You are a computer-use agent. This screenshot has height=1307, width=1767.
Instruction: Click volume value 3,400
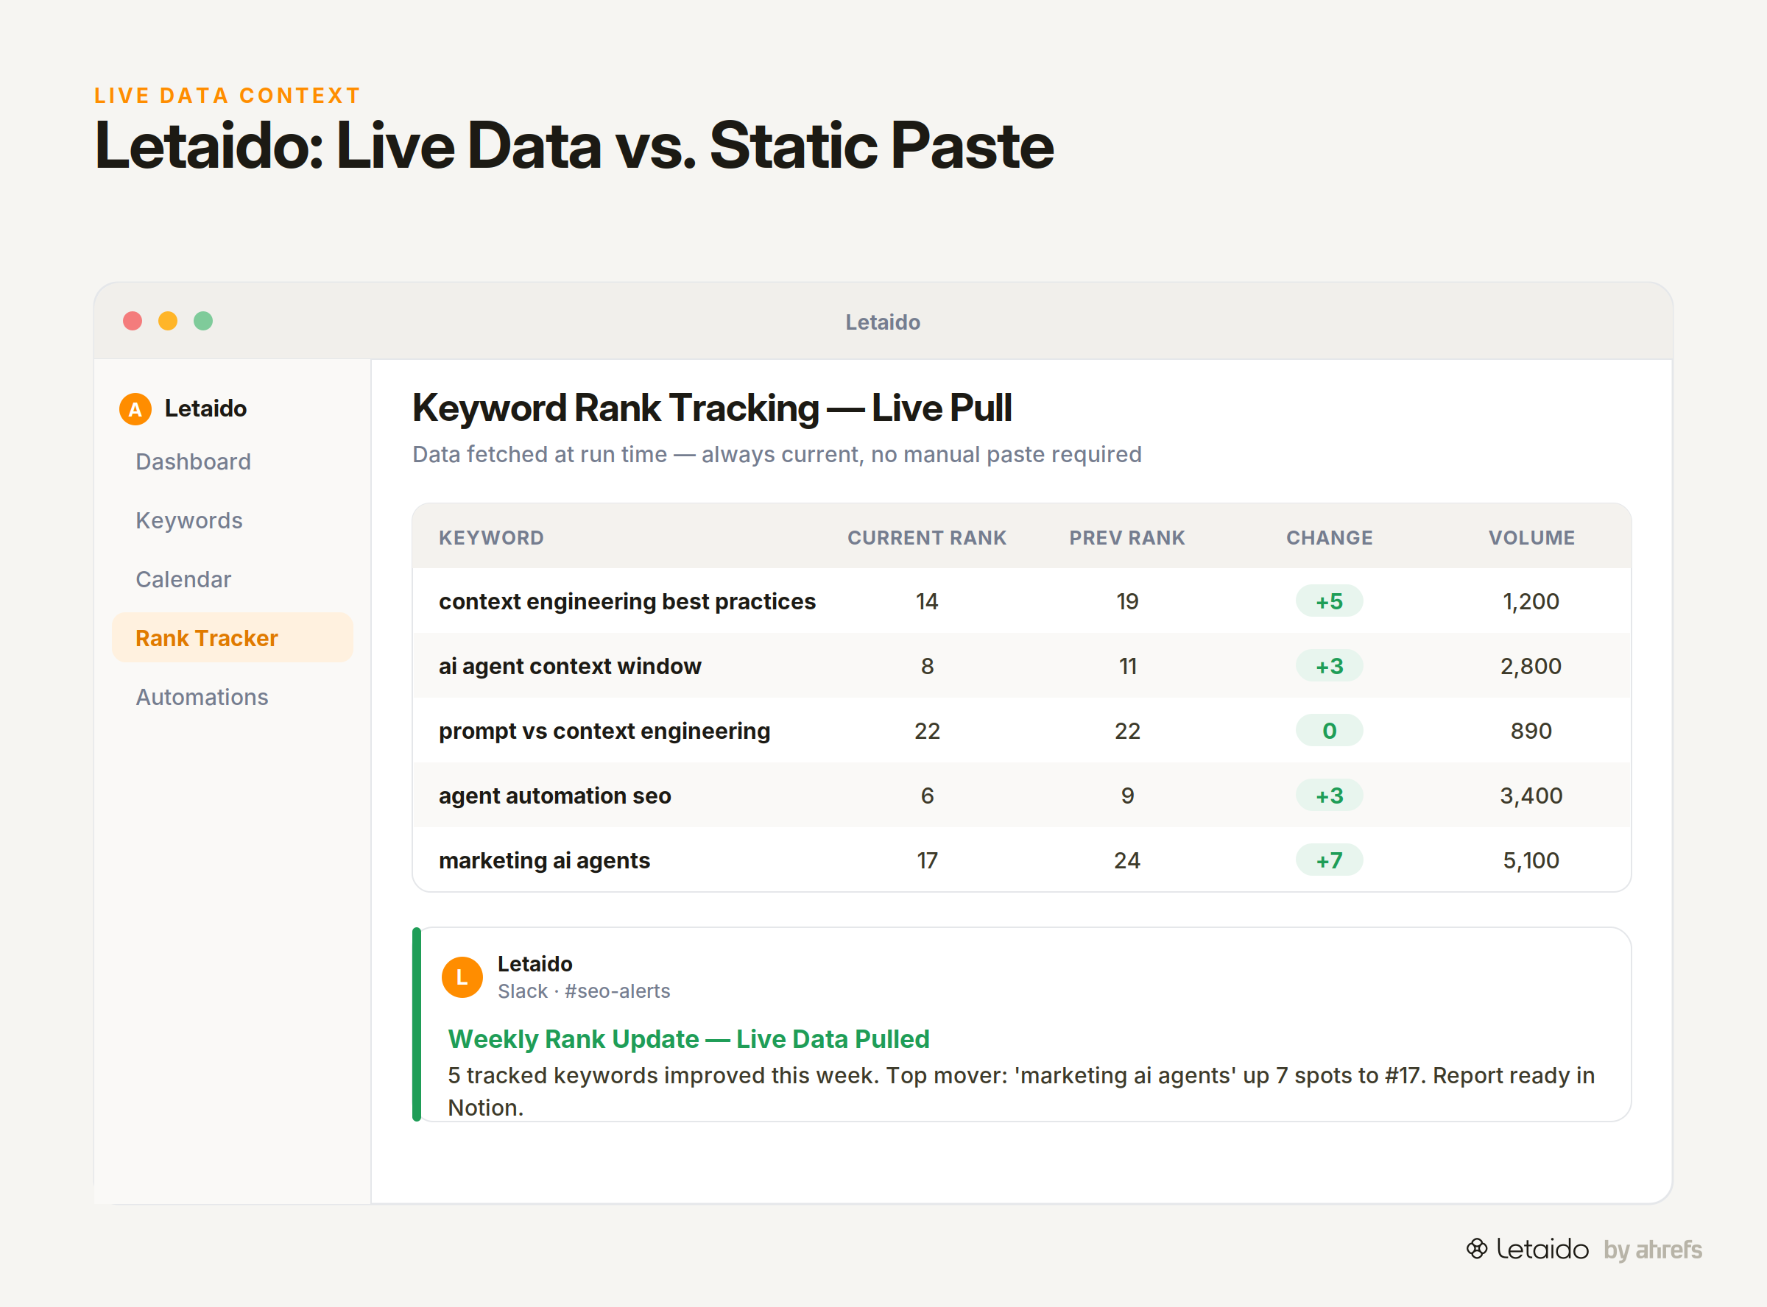pyautogui.click(x=1531, y=796)
